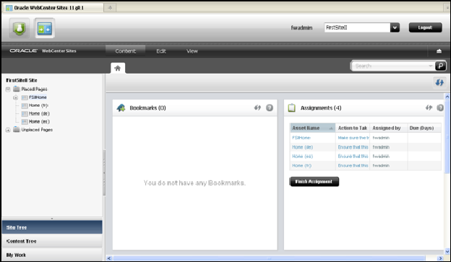Refresh the Bookmarks widget
Viewport: 451px width, 262px height.
[x=257, y=108]
